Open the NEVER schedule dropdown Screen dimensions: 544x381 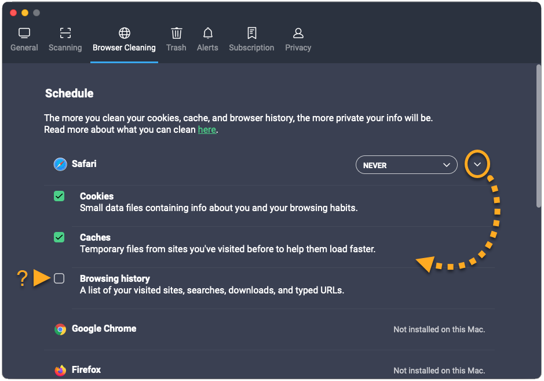coord(406,165)
